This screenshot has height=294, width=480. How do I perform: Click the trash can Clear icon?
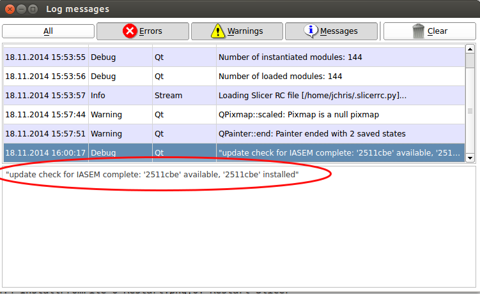click(x=419, y=31)
